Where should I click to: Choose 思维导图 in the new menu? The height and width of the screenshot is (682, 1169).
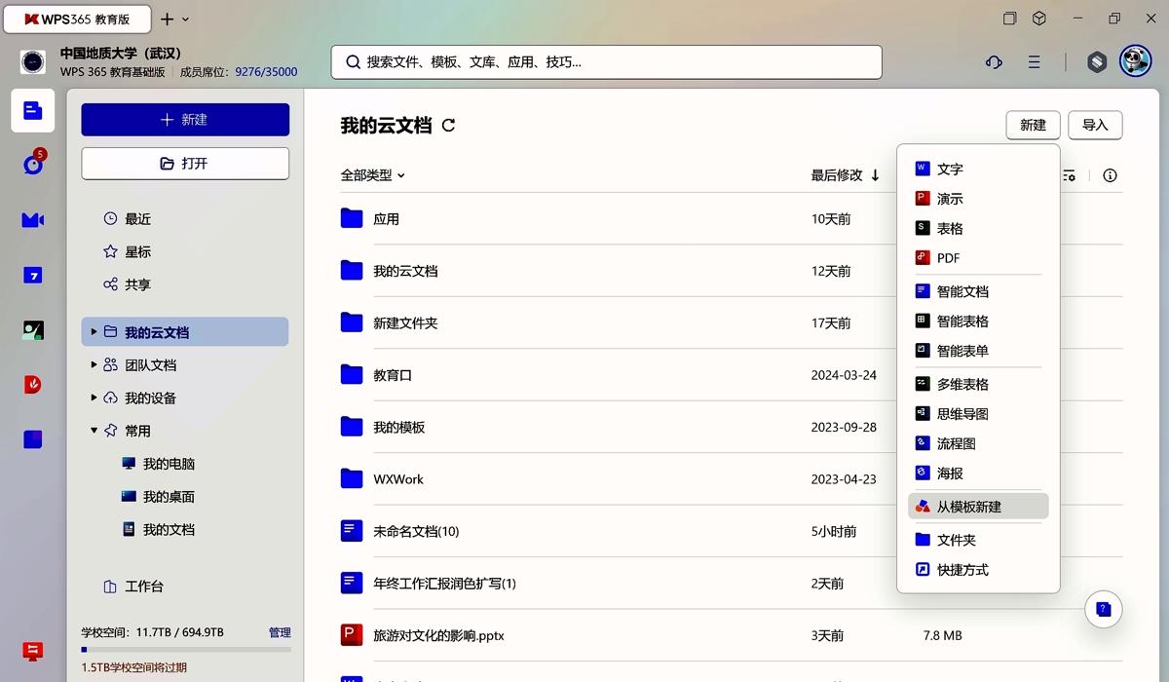point(978,414)
